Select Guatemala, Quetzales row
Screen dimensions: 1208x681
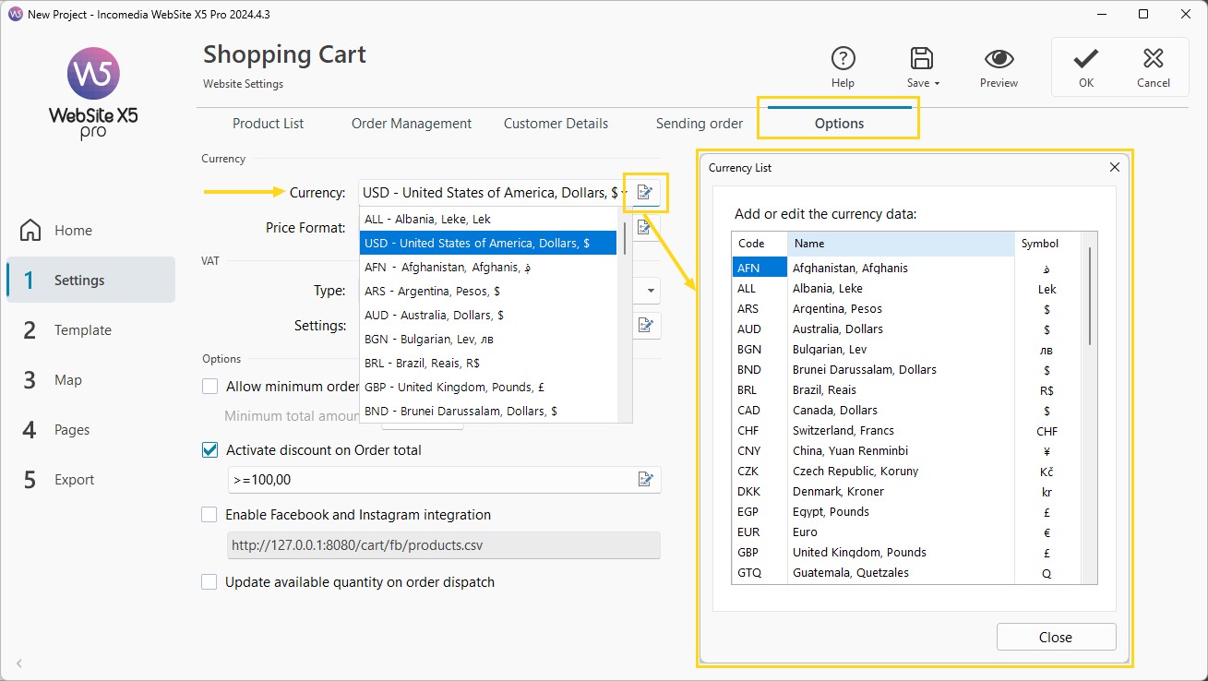click(x=907, y=572)
